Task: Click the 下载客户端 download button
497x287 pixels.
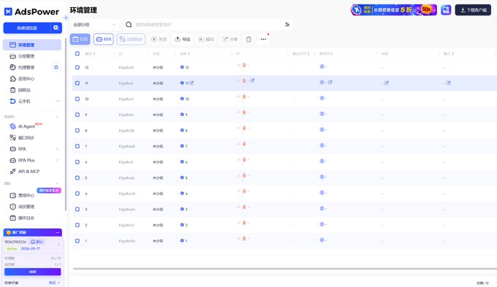Action: tap(473, 9)
